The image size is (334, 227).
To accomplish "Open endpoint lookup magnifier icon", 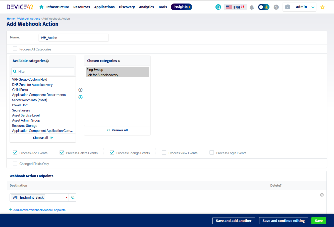I will (73, 198).
